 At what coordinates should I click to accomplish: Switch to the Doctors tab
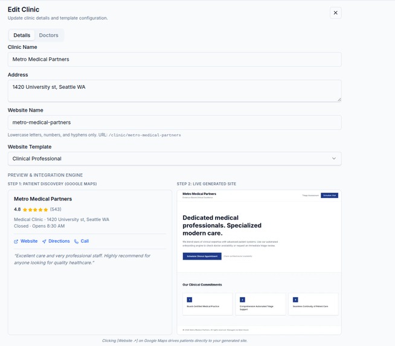pos(48,35)
